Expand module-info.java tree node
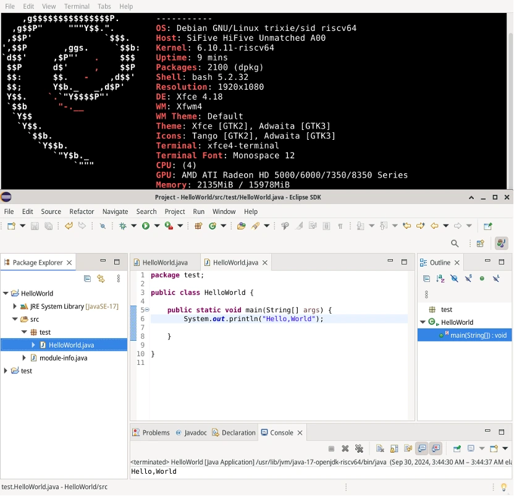Screen dimensions: 514x496 pos(24,358)
